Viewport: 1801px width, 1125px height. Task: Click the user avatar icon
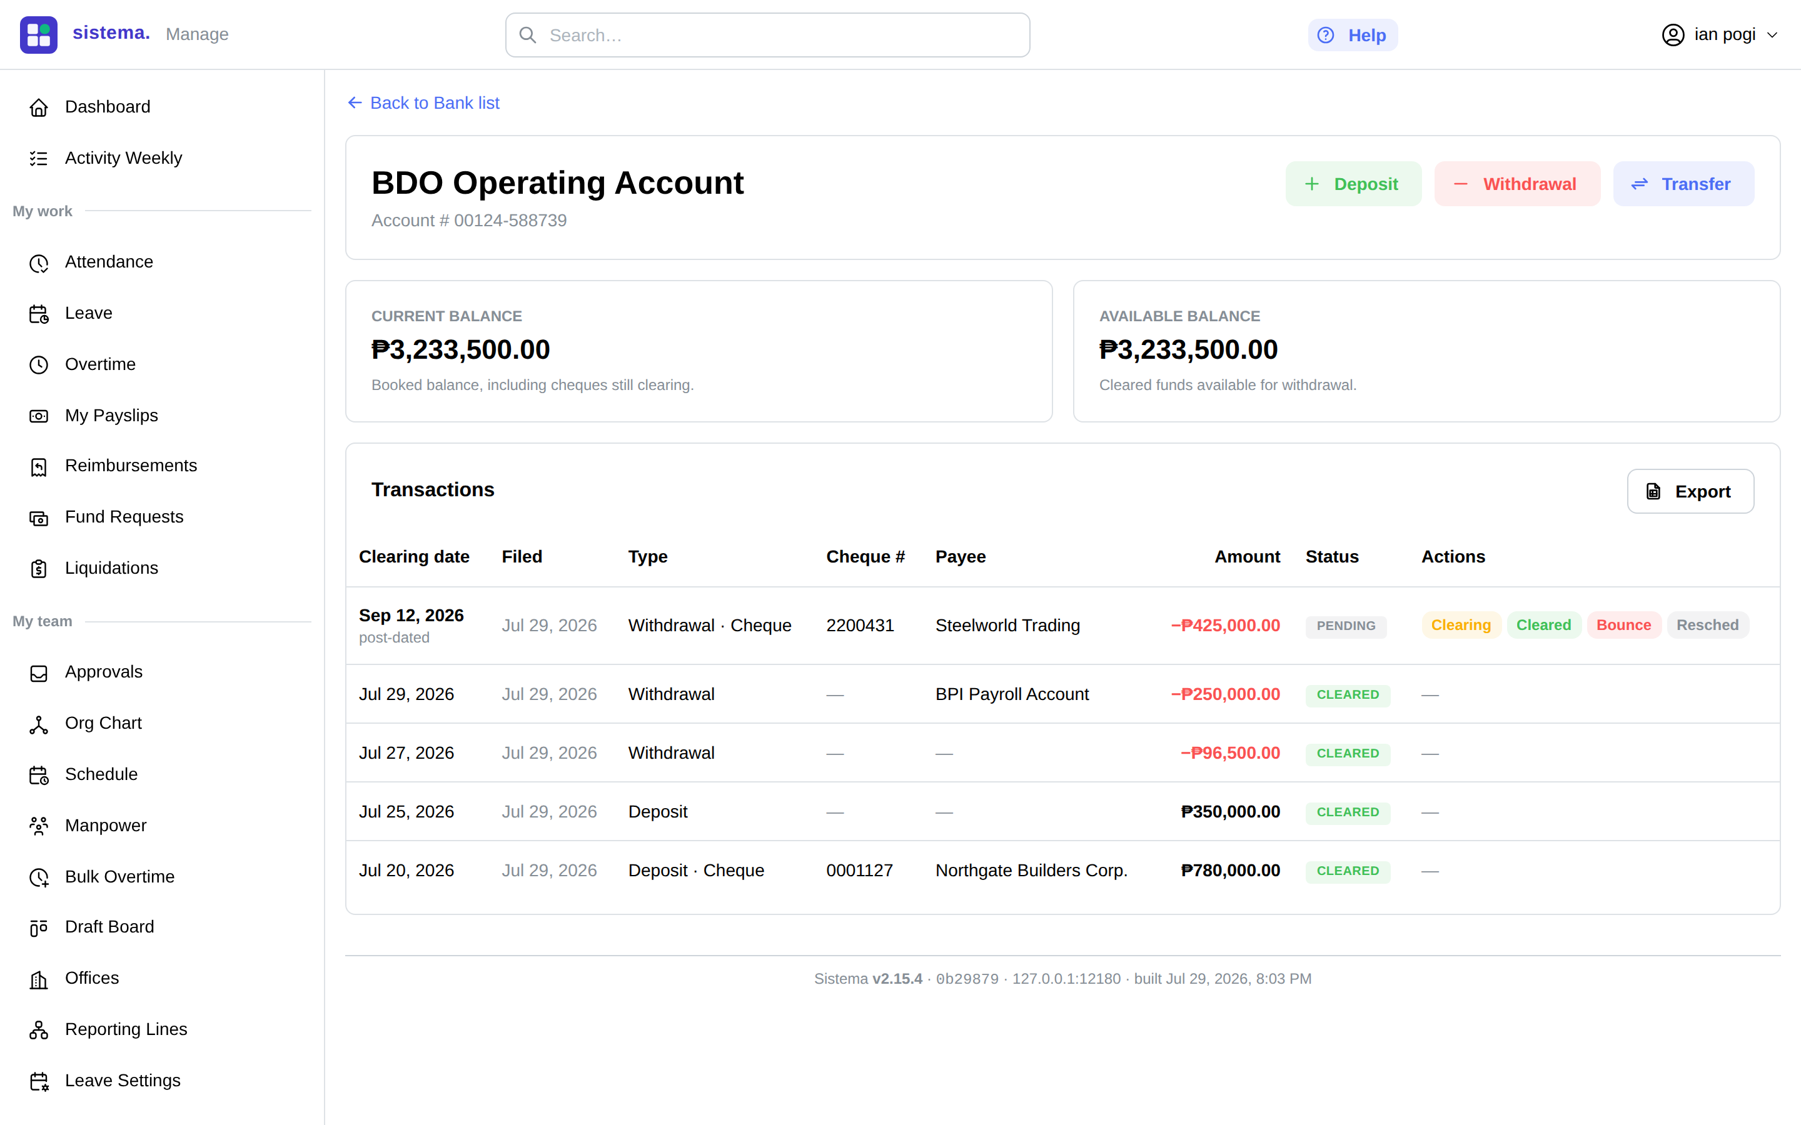click(x=1673, y=34)
